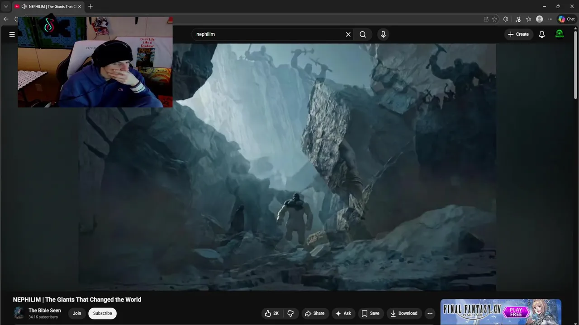Open the tab search dropdown arrow
The width and height of the screenshot is (579, 325).
point(6,6)
